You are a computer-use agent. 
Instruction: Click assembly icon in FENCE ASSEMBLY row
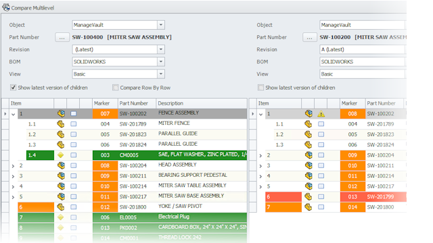61,113
